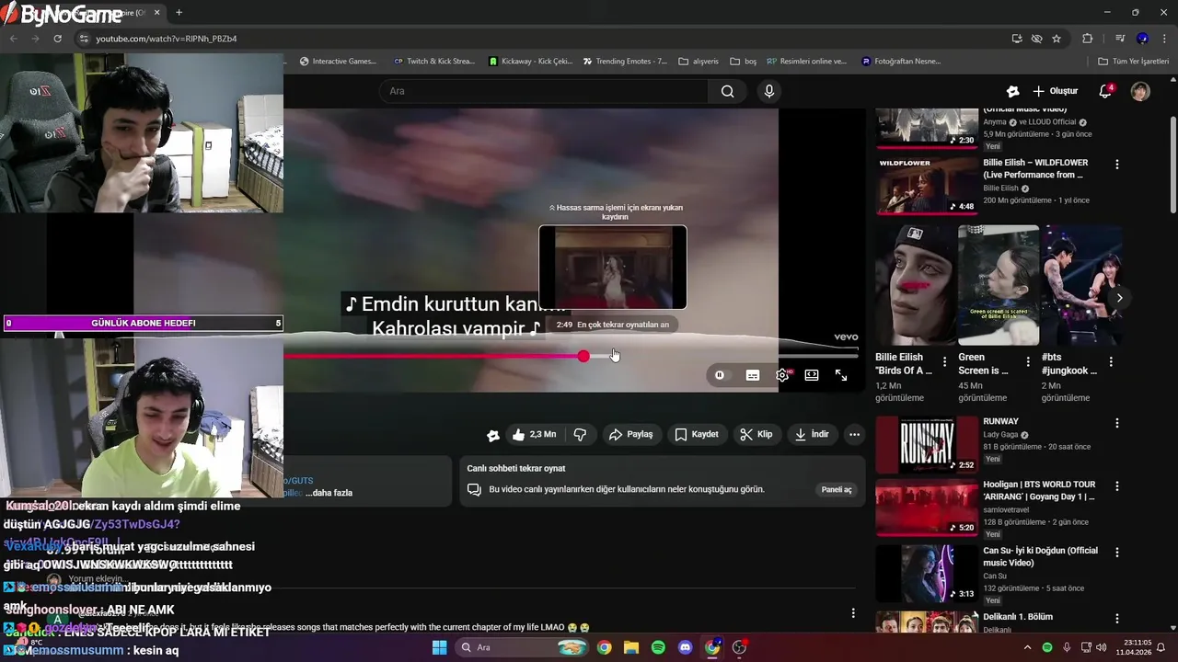Bookmark the page with the star icon

(1057, 39)
